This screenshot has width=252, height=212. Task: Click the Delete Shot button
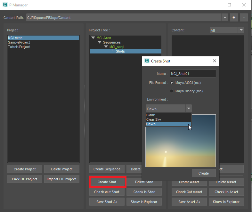144,182
